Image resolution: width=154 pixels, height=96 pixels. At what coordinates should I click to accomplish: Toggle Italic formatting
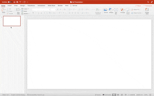point(36,13)
